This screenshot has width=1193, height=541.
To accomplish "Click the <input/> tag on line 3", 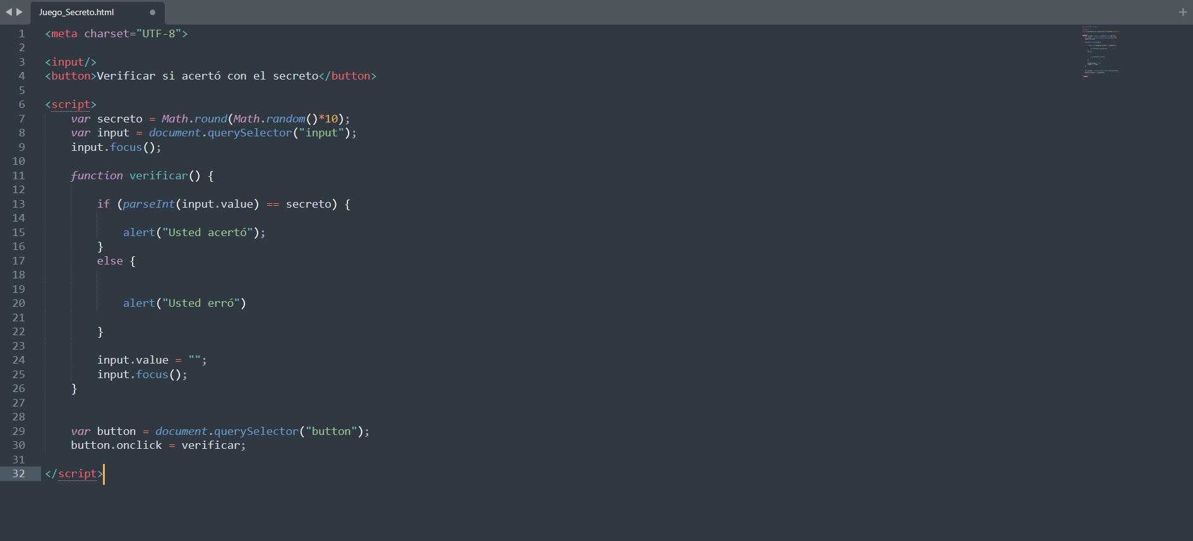I will 71,62.
